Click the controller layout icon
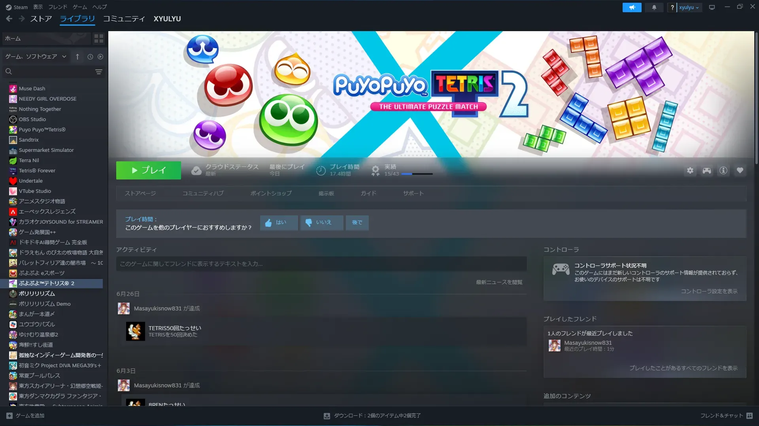 (706, 170)
